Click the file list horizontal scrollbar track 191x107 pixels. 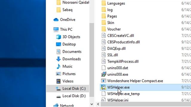coord(146,104)
